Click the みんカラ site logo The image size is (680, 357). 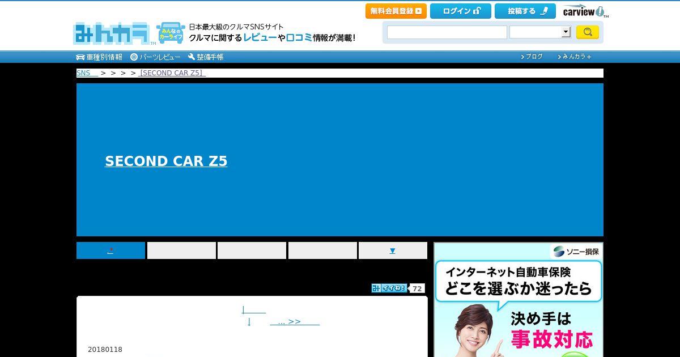(112, 33)
